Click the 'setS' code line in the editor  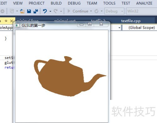9,58
